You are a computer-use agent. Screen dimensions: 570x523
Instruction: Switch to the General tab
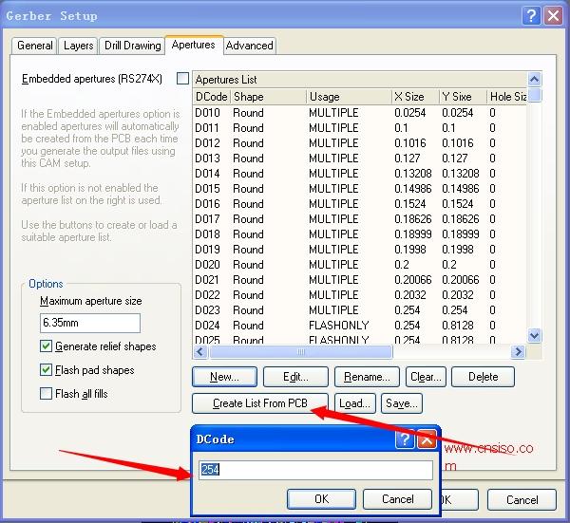34,46
